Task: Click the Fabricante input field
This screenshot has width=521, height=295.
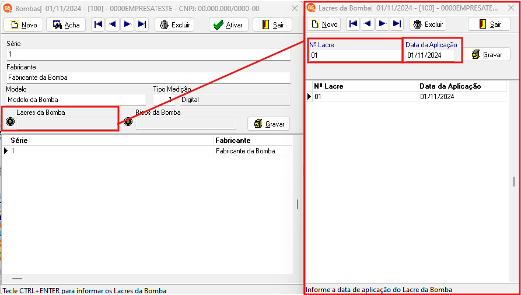Action: (149, 78)
